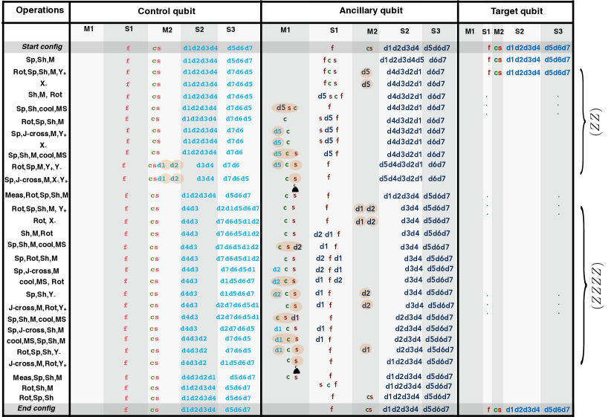Click "s c f" in the Rot,Sh,M row
The width and height of the screenshot is (614, 417).
point(328,385)
